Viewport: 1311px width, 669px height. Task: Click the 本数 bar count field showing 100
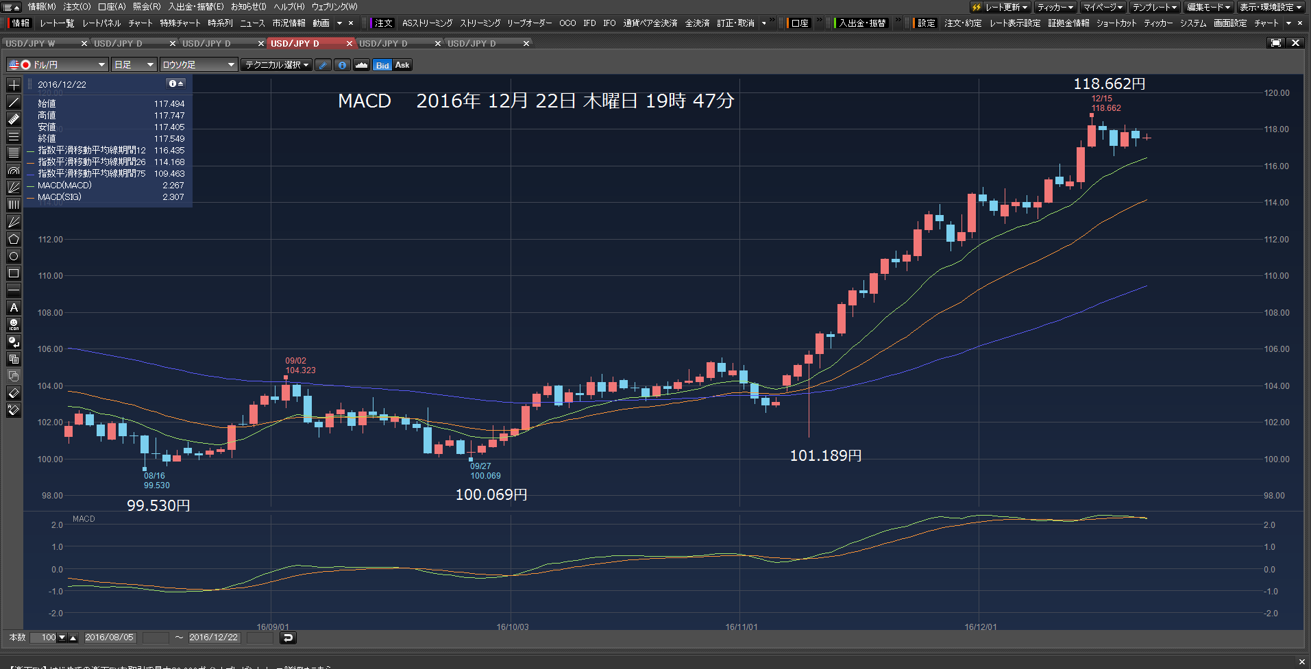click(x=43, y=638)
